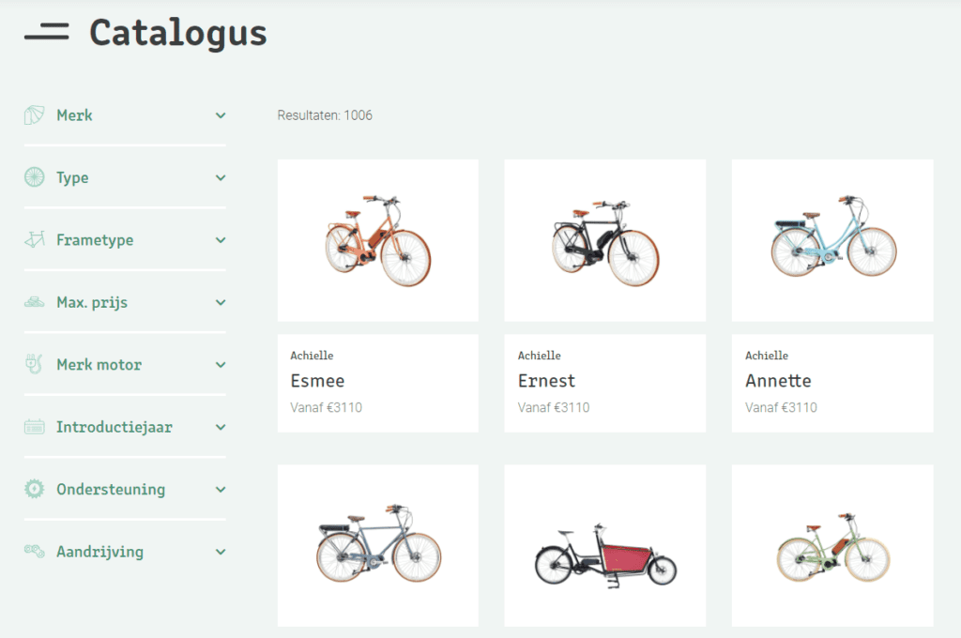961x638 pixels.
Task: Click the Vanaf €3110 price under Ernest
Action: click(554, 407)
